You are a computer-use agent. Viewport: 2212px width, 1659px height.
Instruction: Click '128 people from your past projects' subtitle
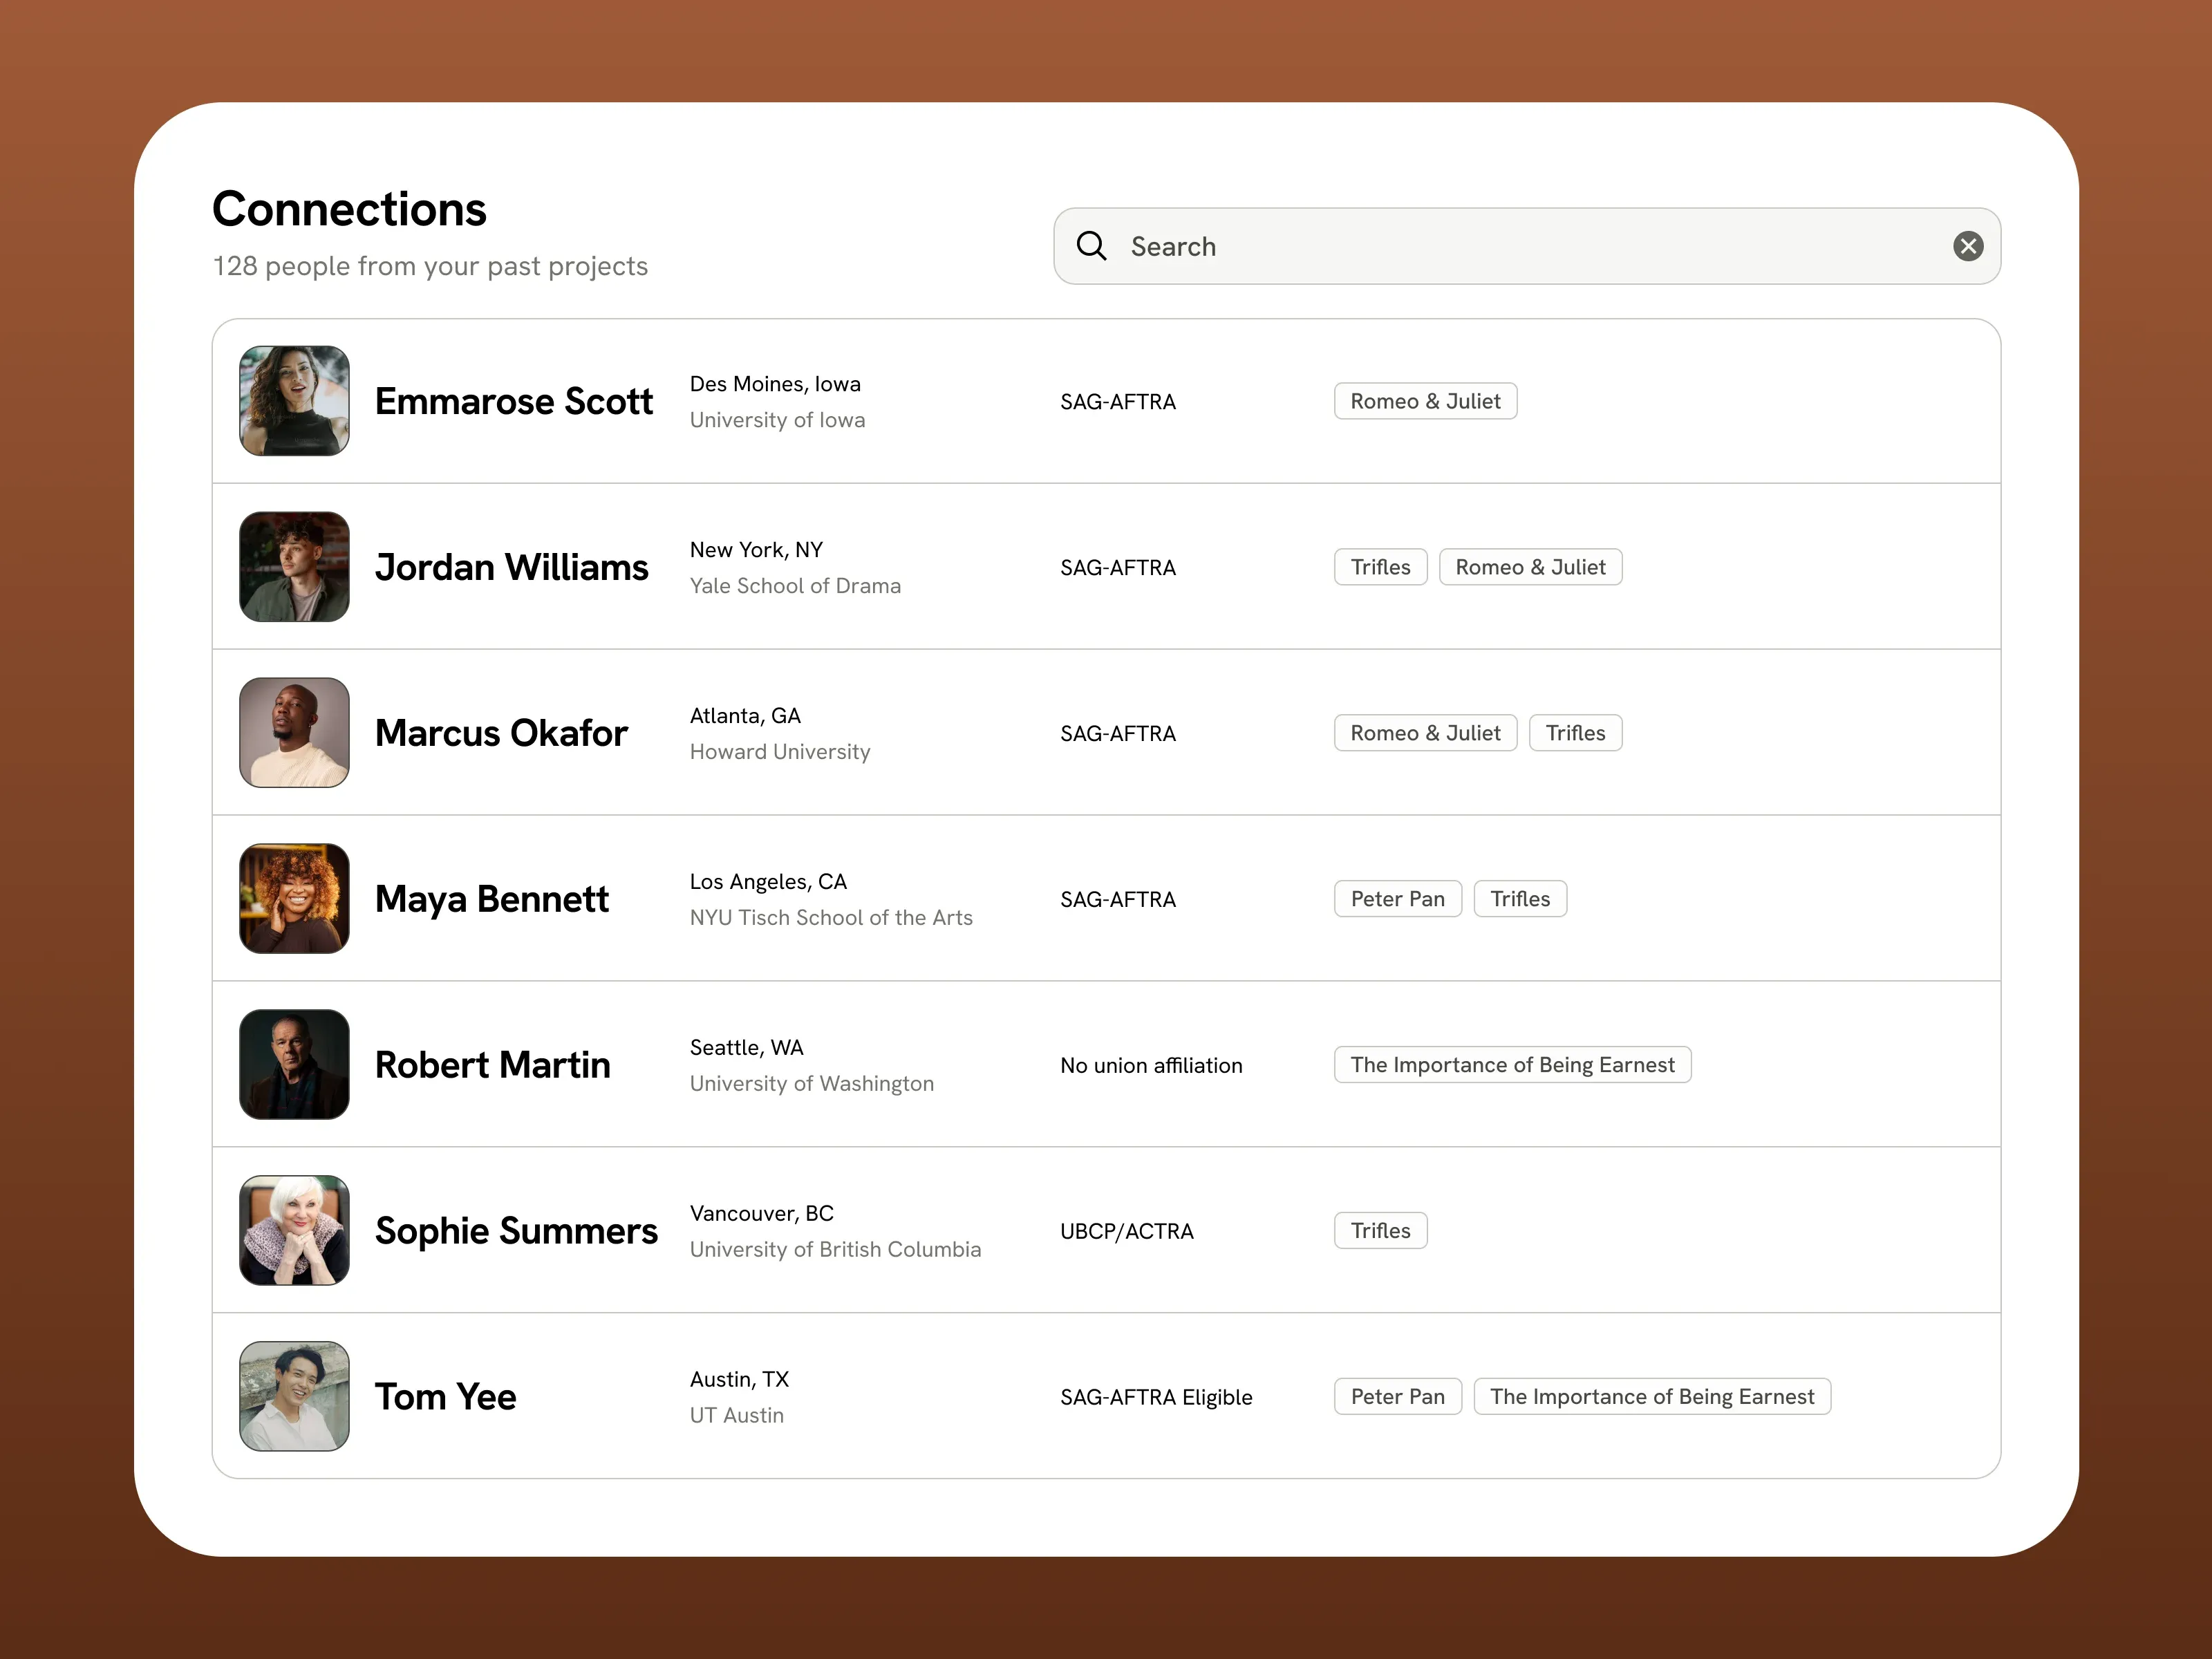(x=430, y=266)
